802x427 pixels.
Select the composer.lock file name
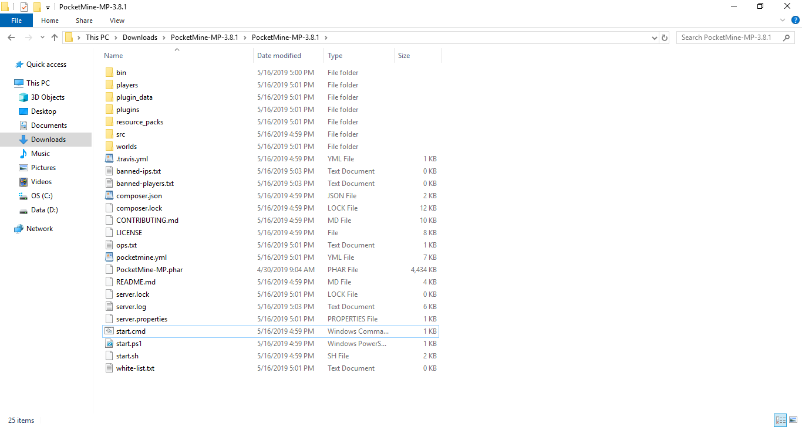(139, 208)
